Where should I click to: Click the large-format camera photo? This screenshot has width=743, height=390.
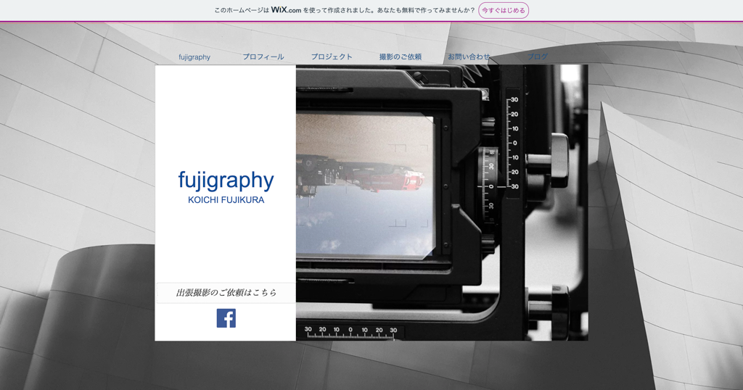pos(442,202)
